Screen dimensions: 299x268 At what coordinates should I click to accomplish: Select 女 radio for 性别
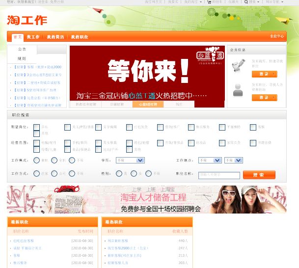coord(134,173)
